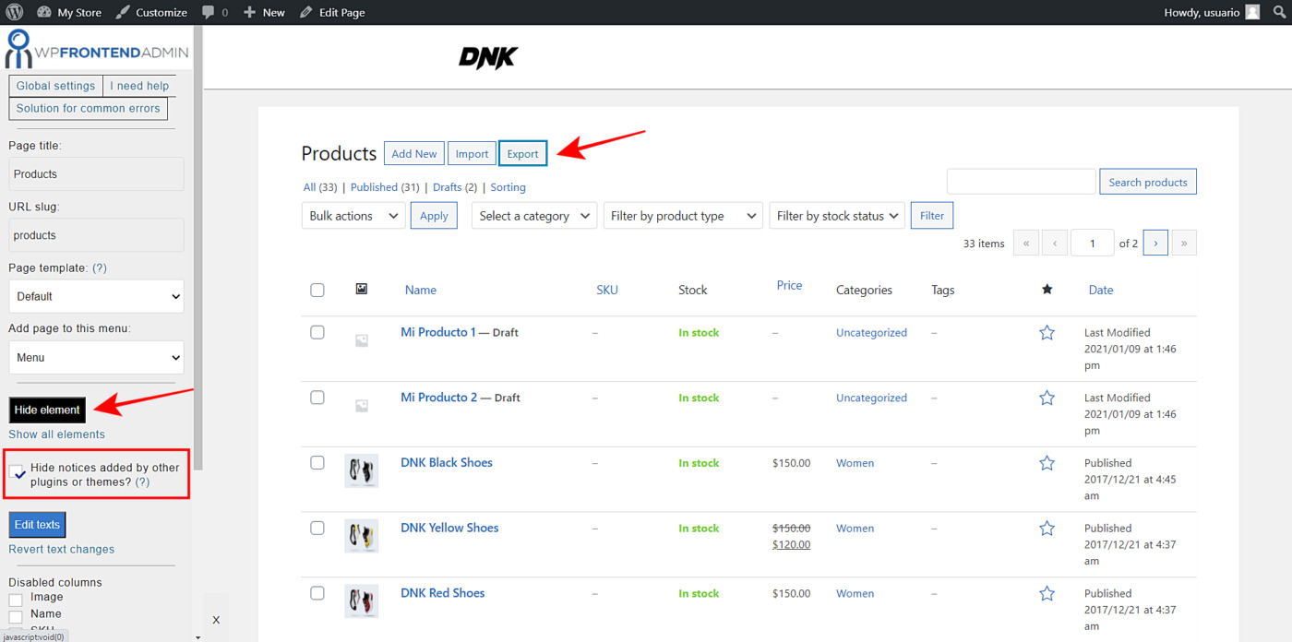Check the Mi Producto 2 row checkbox
This screenshot has width=1292, height=642.
point(317,398)
